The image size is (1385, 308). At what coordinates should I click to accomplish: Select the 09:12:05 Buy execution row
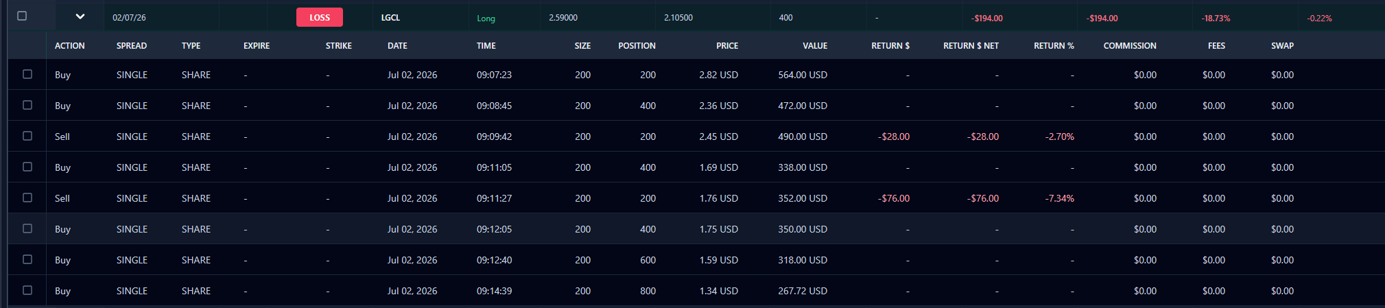tap(696, 228)
